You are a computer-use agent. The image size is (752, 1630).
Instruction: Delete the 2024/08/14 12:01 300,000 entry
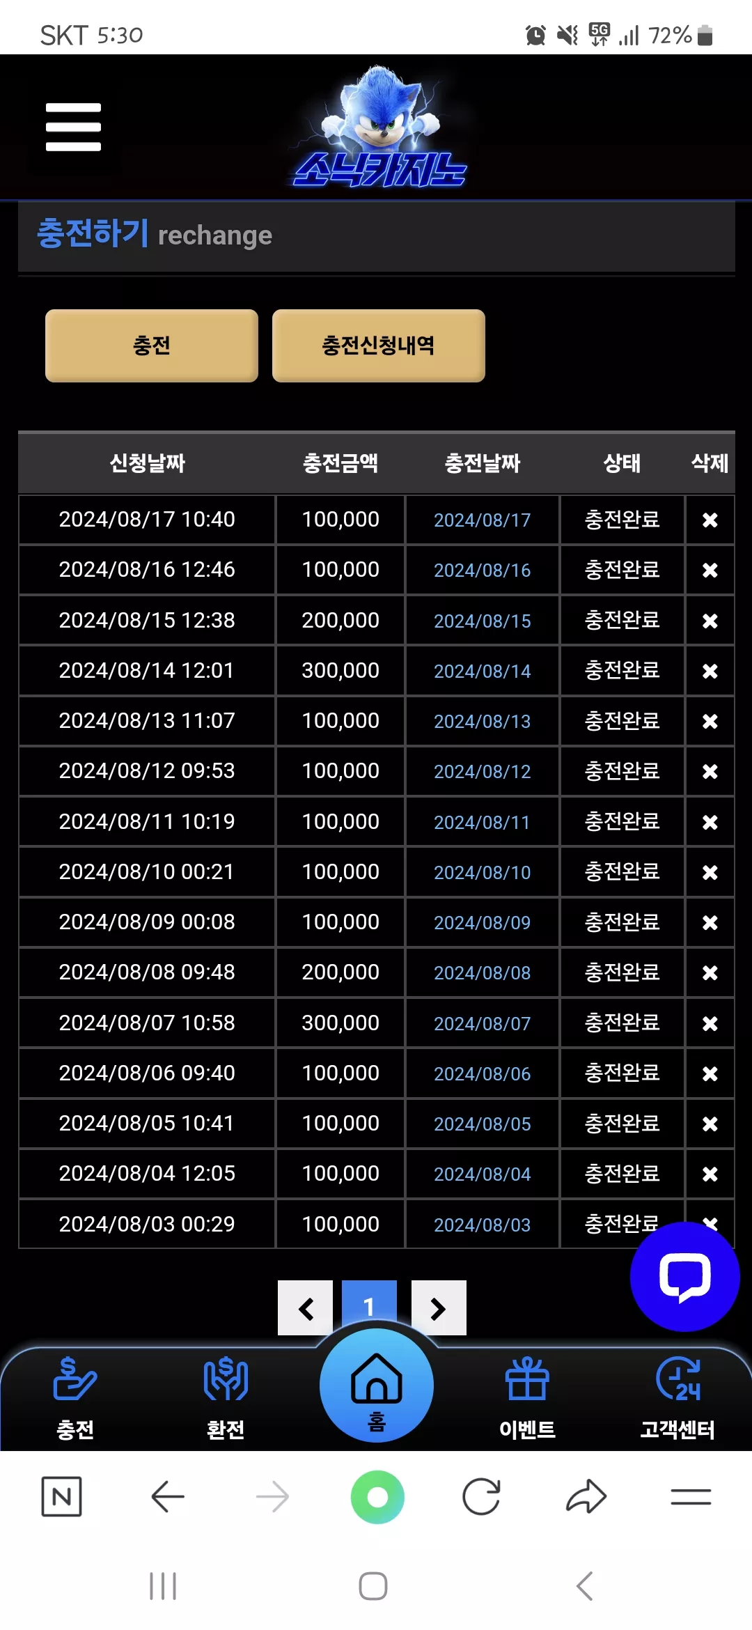[x=710, y=671]
